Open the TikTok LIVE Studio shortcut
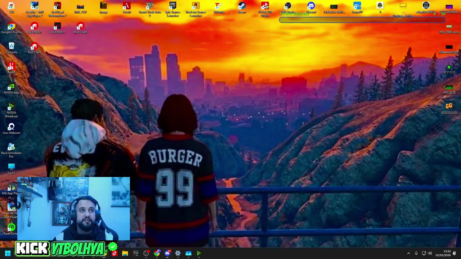This screenshot has height=259, width=461. 265,9
